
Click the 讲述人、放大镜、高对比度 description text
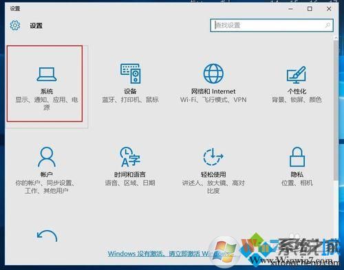pyautogui.click(x=213, y=187)
